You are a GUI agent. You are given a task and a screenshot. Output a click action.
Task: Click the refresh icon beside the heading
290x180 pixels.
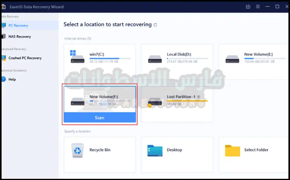coord(155,25)
